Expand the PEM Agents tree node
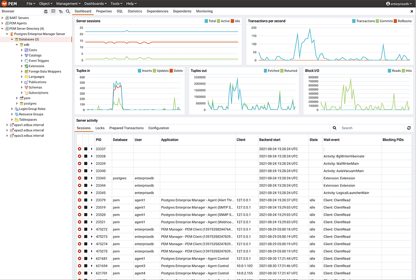The height and width of the screenshot is (280, 416). click(2, 23)
